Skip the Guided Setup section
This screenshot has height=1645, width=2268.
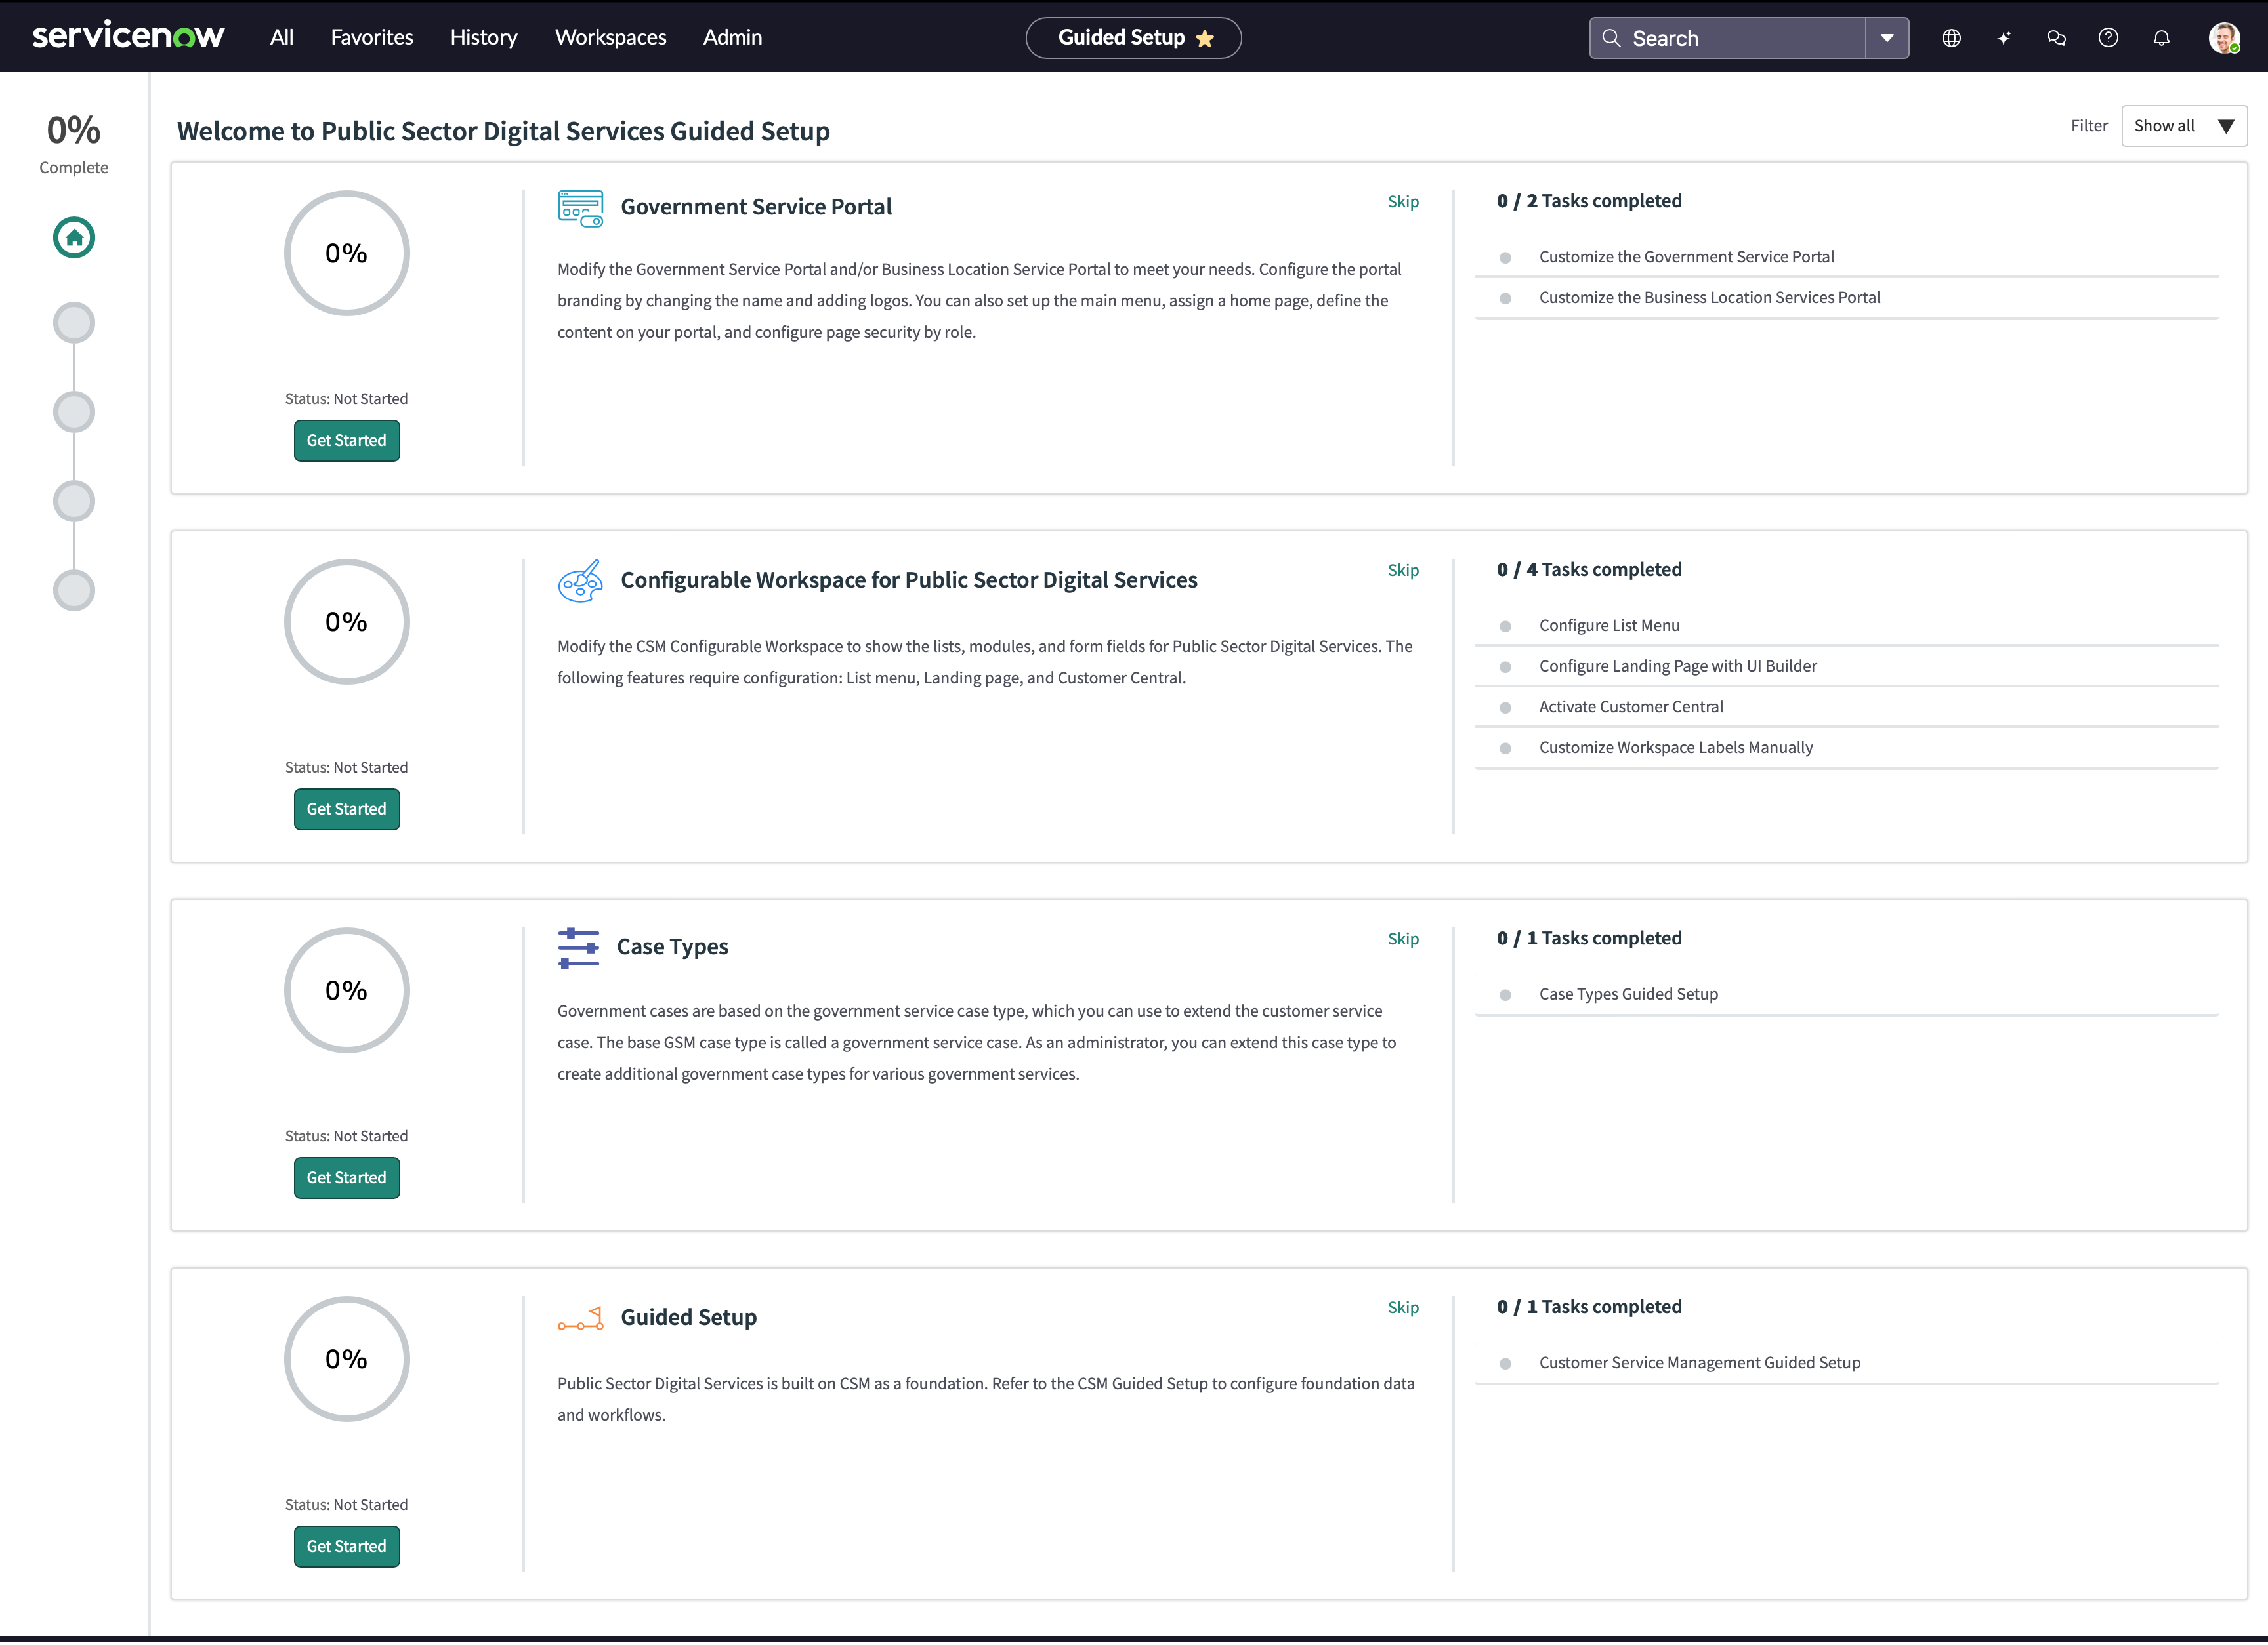[1403, 1309]
